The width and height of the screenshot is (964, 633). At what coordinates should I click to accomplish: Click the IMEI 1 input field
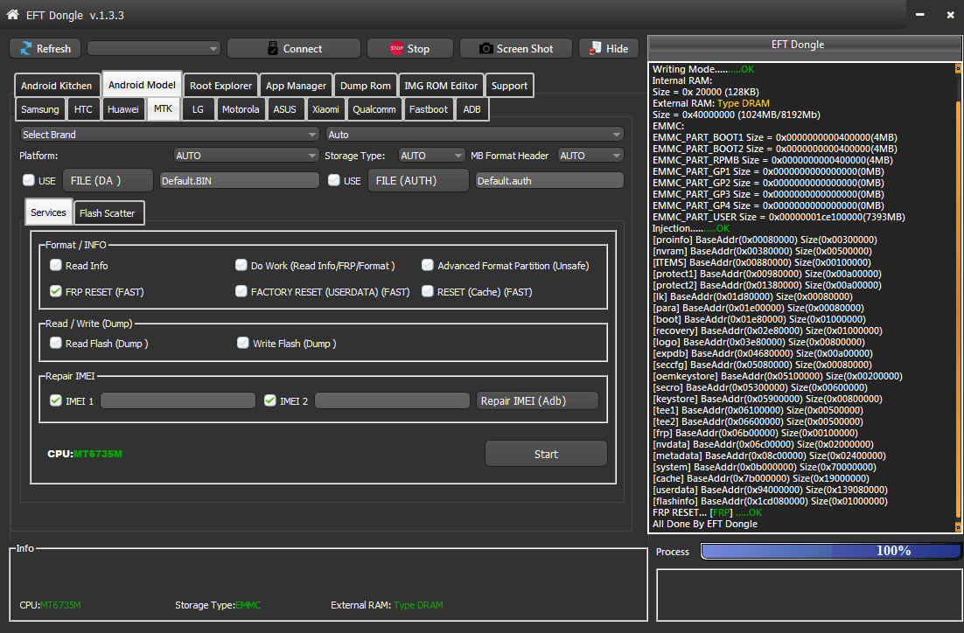[x=178, y=400]
